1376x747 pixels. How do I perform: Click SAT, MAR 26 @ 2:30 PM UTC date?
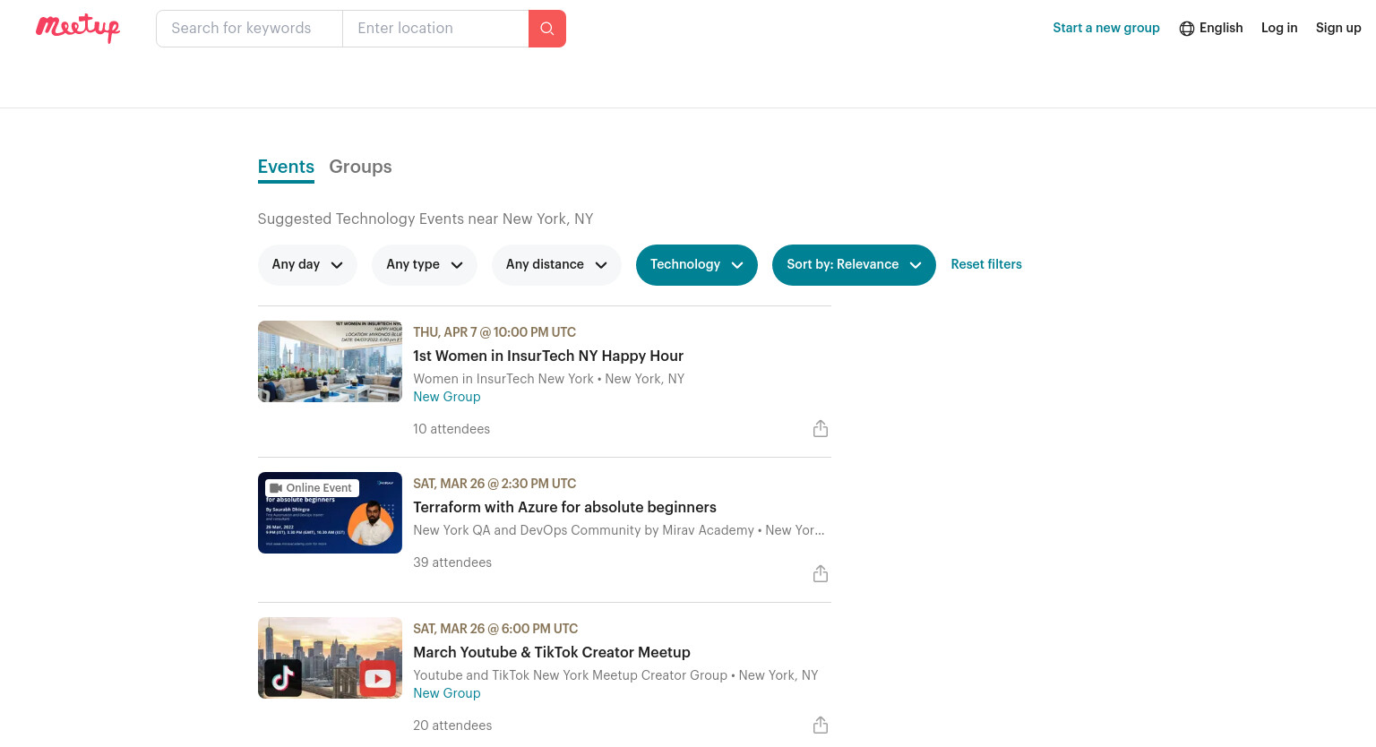coord(494,484)
